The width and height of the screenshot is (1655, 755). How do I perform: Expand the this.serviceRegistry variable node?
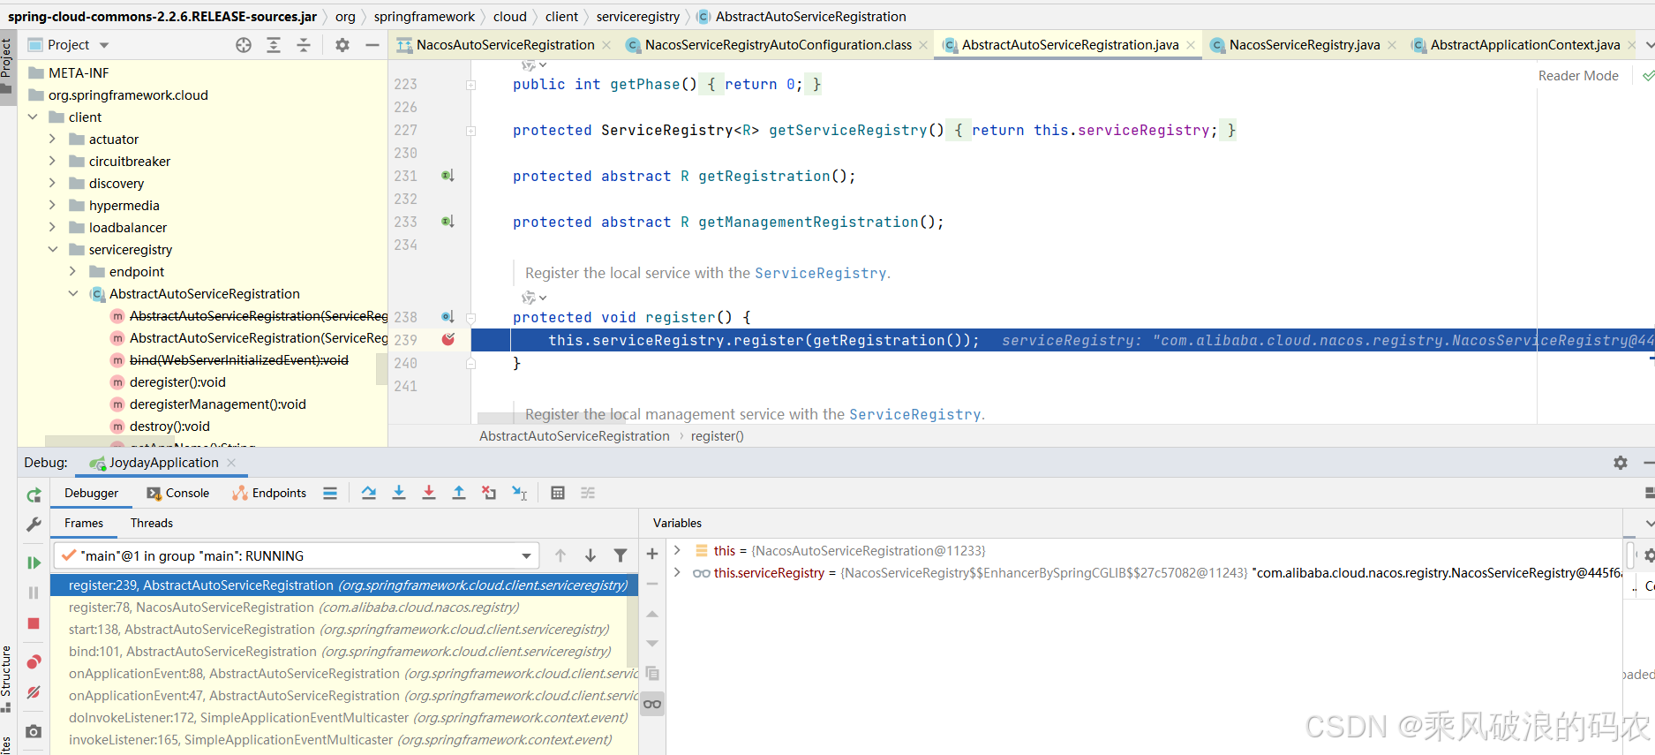[x=677, y=573]
